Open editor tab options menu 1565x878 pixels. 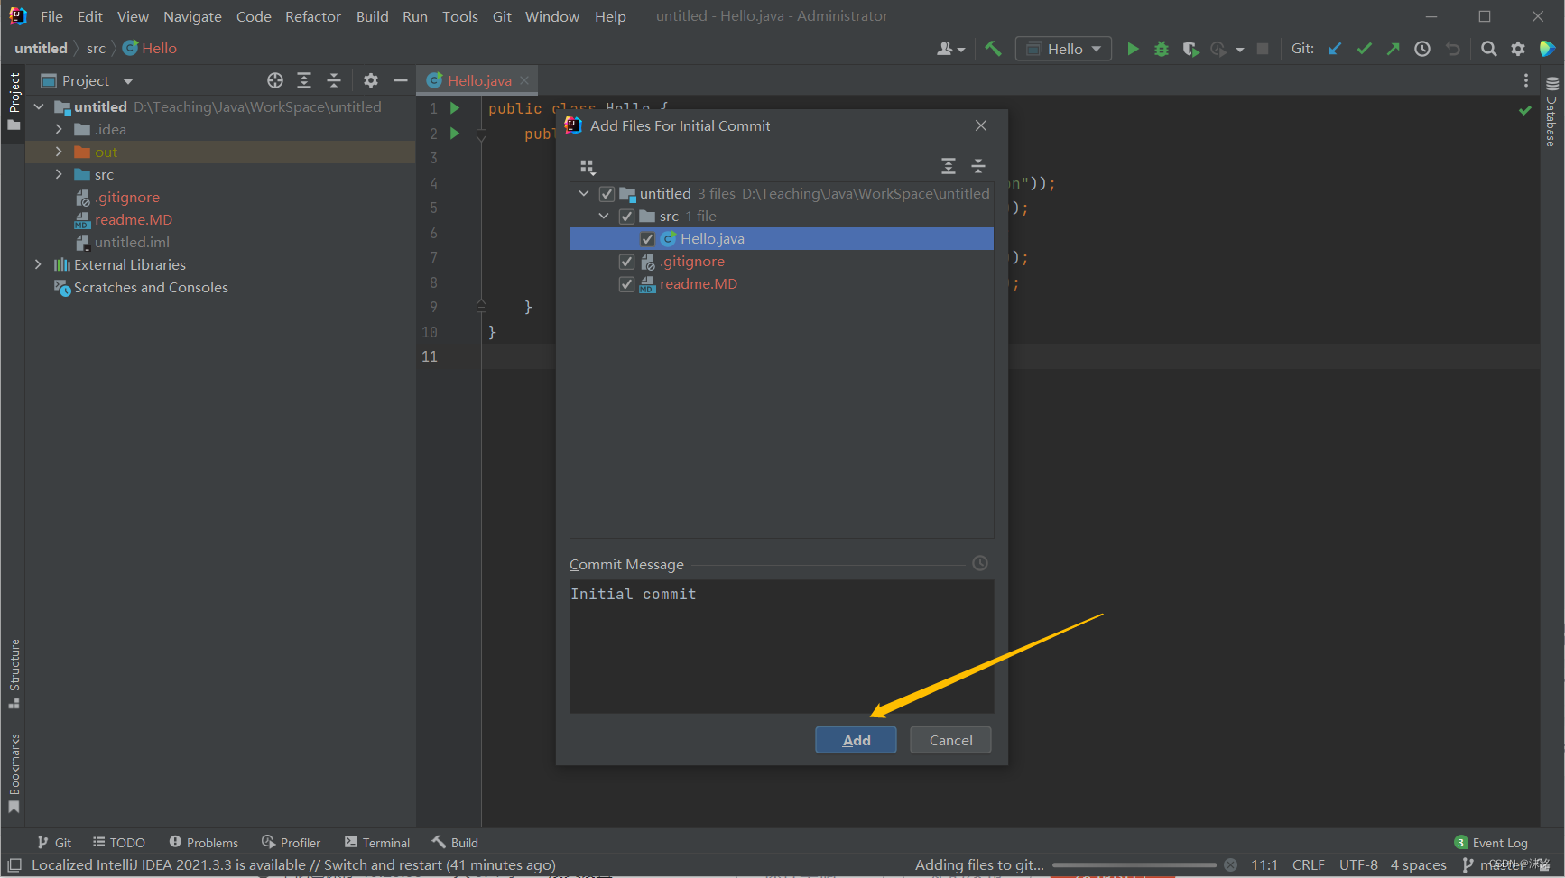coord(1526,80)
